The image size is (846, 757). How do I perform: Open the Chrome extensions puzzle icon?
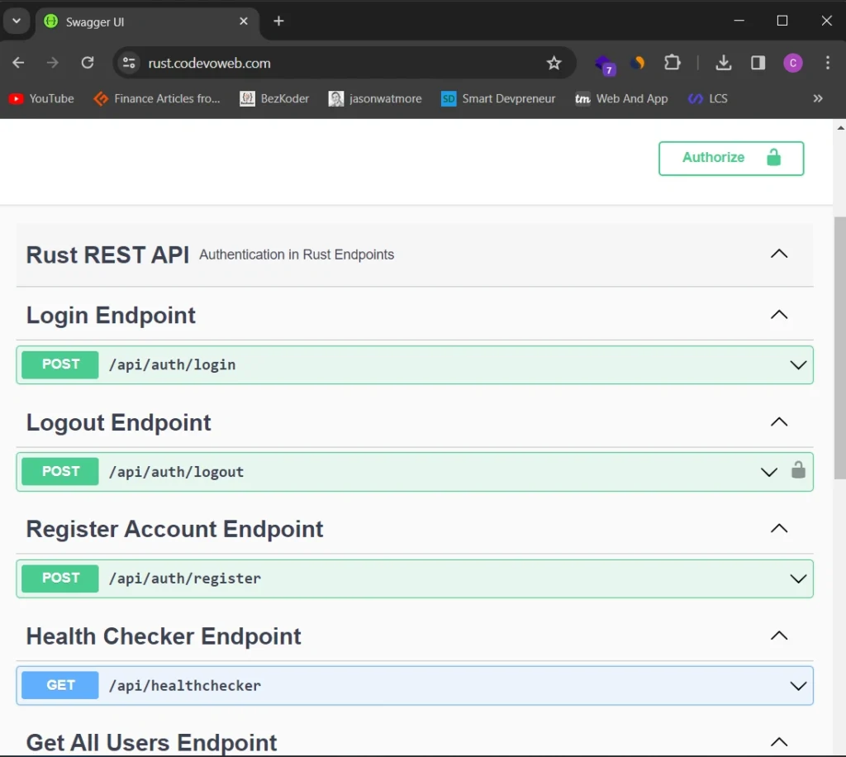point(672,63)
